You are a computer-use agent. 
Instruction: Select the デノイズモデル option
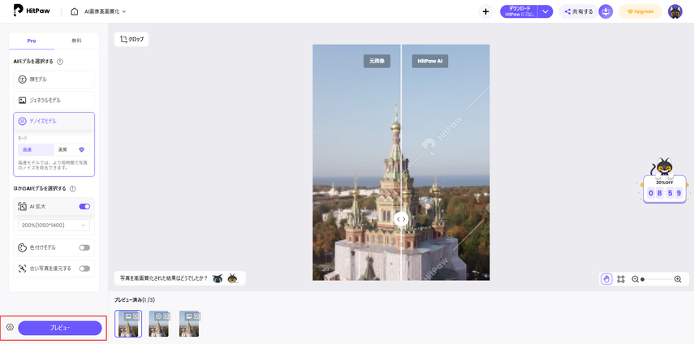coord(54,121)
